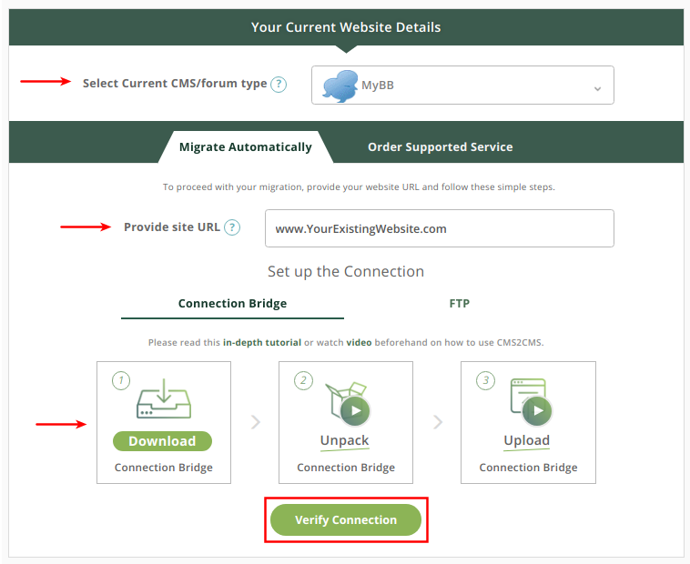Click the green Download button
The width and height of the screenshot is (690, 564).
point(162,441)
